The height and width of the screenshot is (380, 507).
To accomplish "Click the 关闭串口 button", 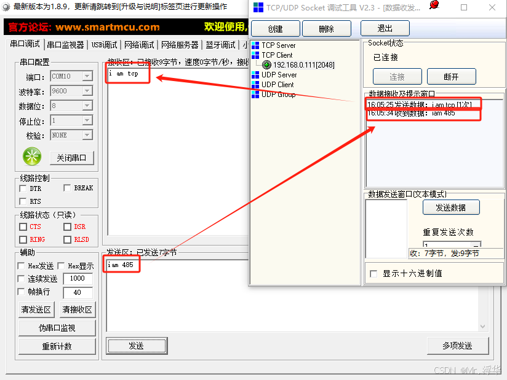I will coord(72,158).
